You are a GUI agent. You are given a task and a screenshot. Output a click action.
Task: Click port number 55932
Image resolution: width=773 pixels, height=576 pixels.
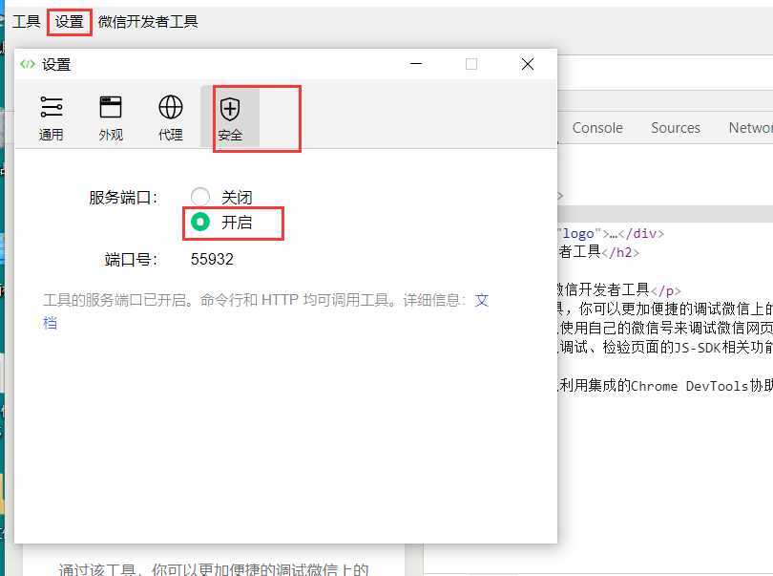(x=212, y=259)
